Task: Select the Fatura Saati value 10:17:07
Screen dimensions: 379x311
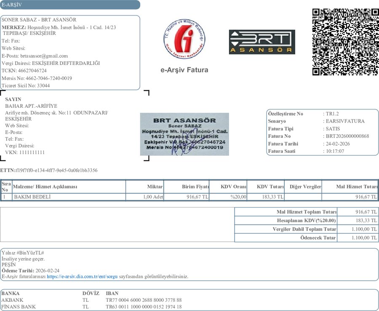Action: click(335, 152)
